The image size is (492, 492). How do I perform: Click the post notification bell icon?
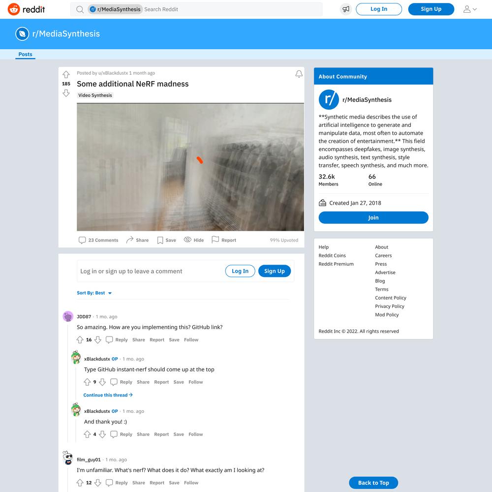pyautogui.click(x=299, y=74)
